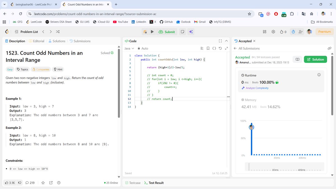
Task: Click the runtime chart range slider
Action: click(x=284, y=167)
